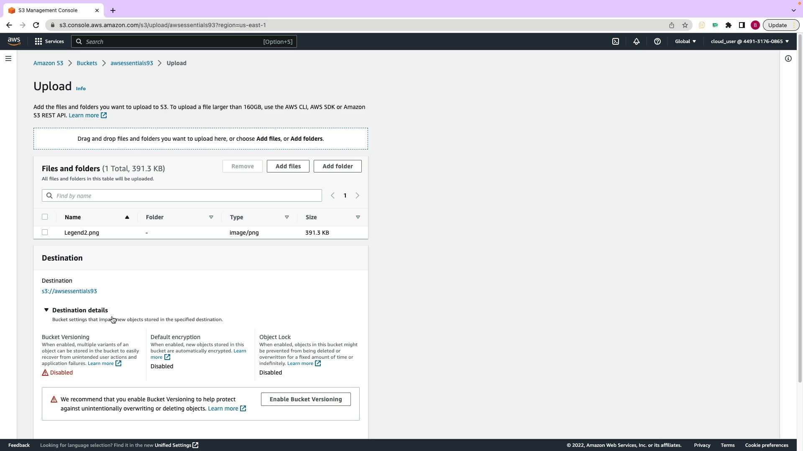This screenshot has height=451, width=803.
Task: Open the info panel icon on right
Action: point(788,58)
